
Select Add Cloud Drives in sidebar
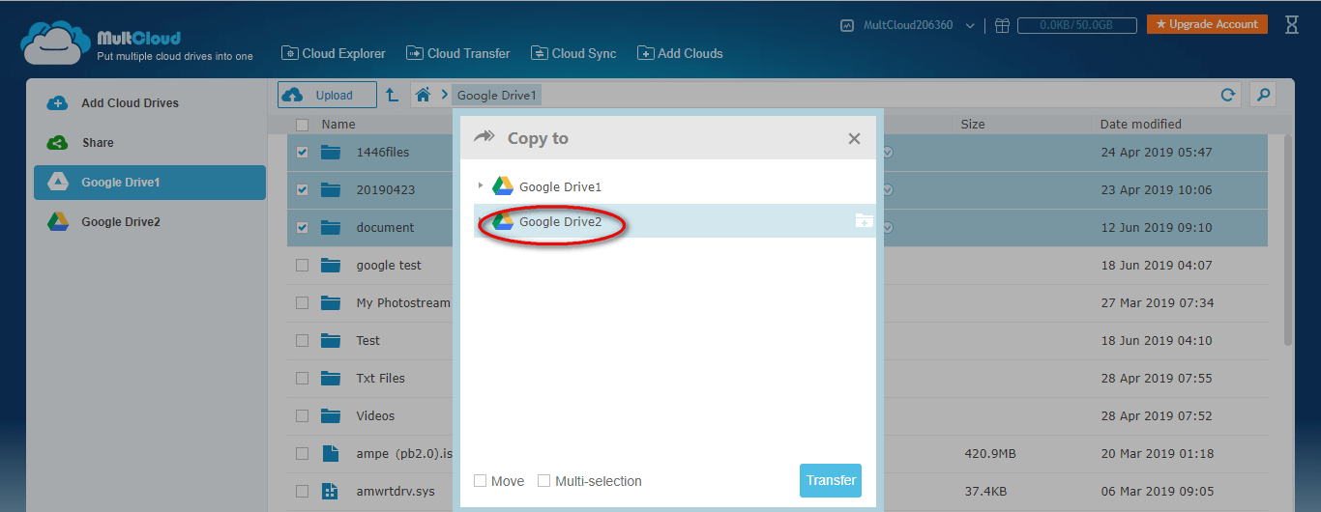150,103
